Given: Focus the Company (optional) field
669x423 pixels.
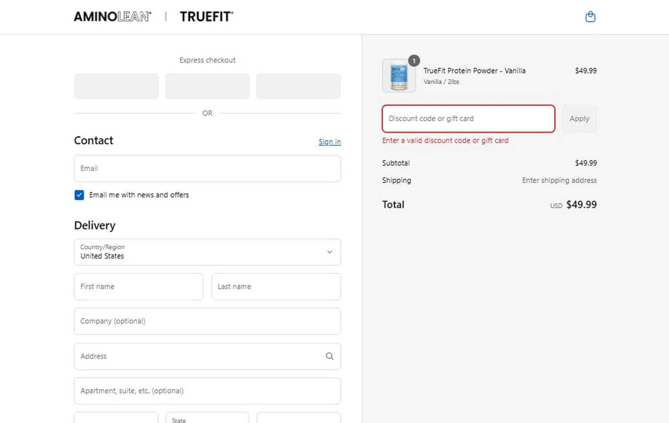Looking at the screenshot, I should [x=207, y=321].
